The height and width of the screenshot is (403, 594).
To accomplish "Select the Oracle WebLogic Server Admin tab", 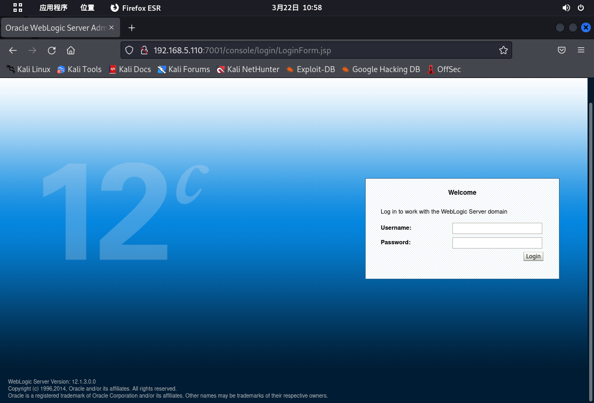I will pyautogui.click(x=60, y=27).
